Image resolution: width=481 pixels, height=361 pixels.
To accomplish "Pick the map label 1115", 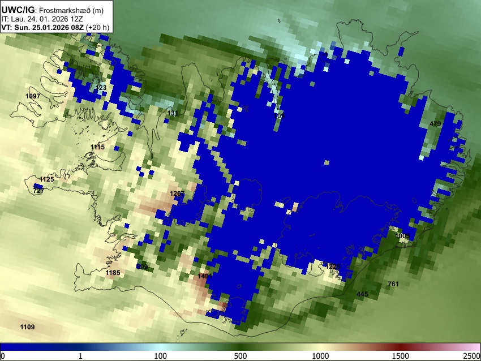I will (x=97, y=147).
